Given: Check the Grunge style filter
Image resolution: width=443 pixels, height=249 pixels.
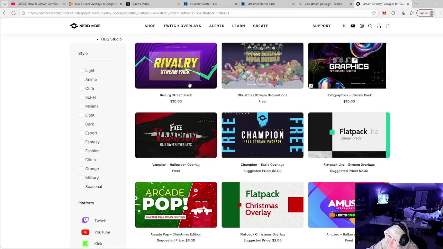Looking at the screenshot, I should [x=81, y=169].
